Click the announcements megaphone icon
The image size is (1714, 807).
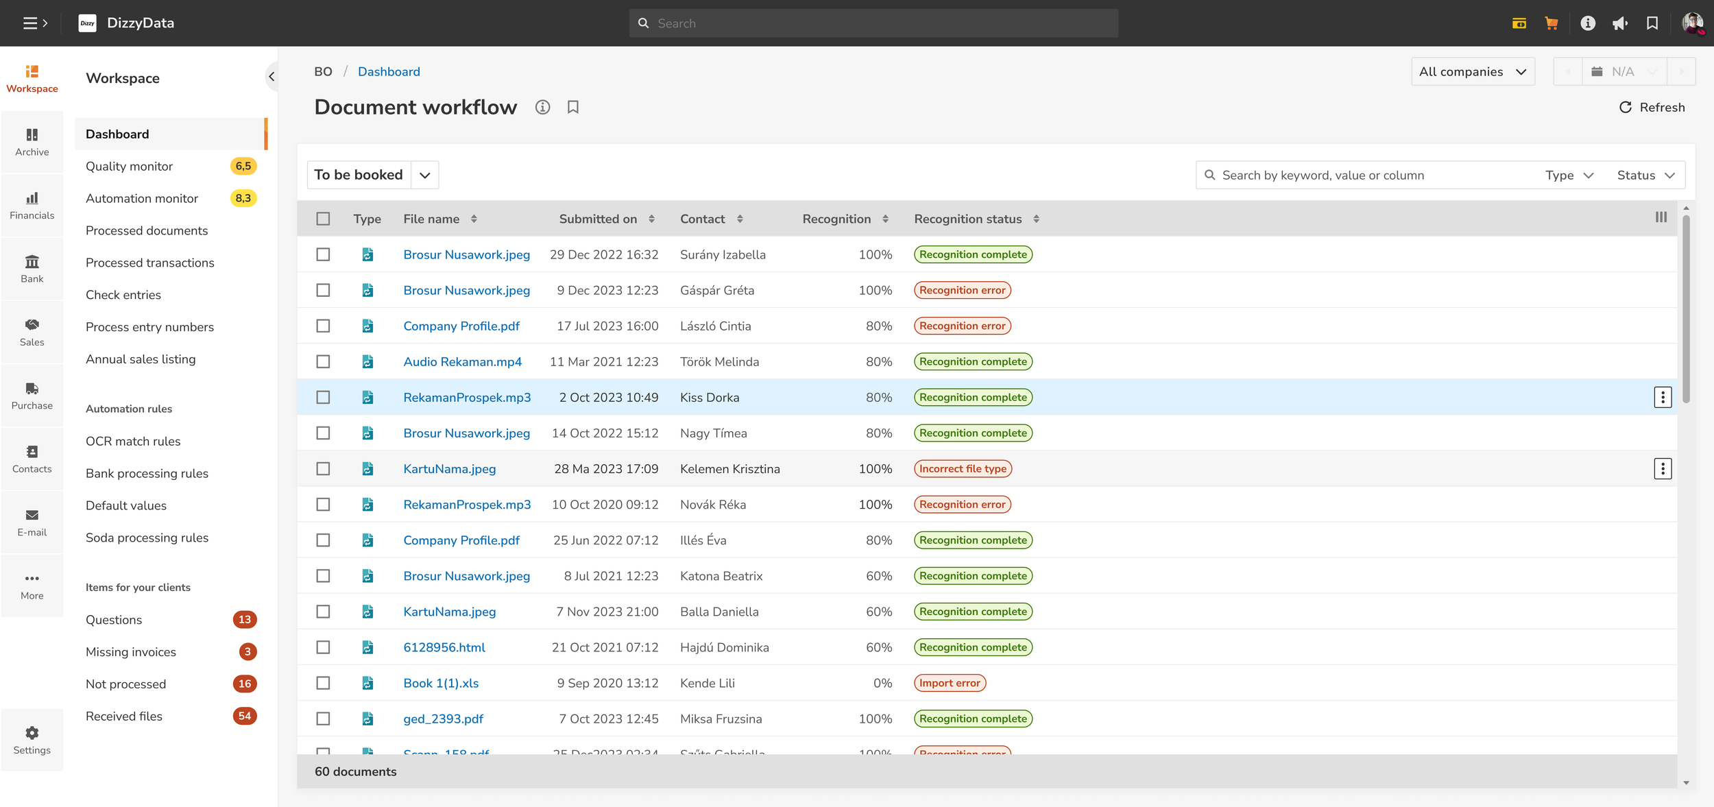(1620, 23)
